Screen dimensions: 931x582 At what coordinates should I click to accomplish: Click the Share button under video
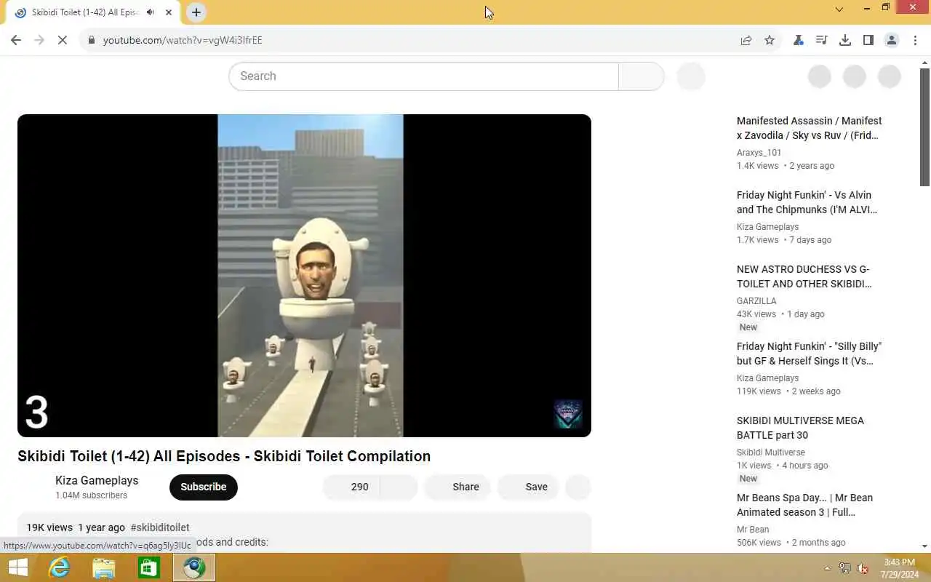coord(457,487)
